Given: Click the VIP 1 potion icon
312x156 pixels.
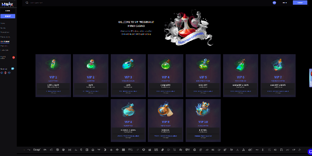Looking at the screenshot, I should (53, 64).
